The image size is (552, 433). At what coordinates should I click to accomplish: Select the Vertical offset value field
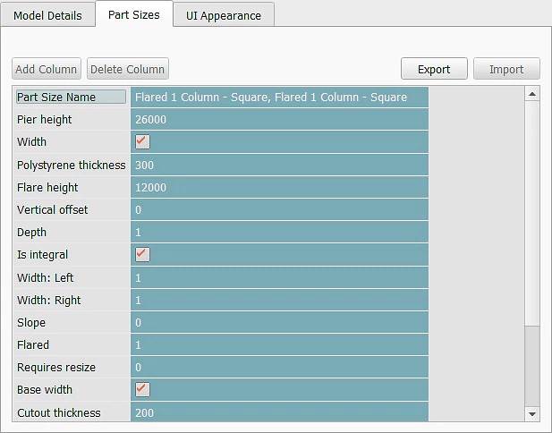point(279,209)
